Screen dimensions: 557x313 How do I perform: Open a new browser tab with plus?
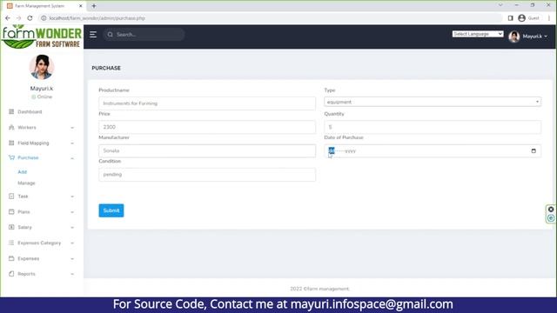(94, 6)
